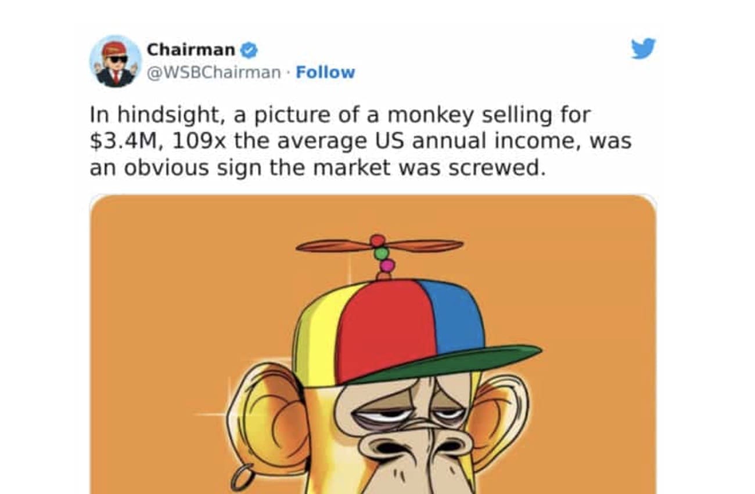Click the blue verified badge

tap(249, 50)
